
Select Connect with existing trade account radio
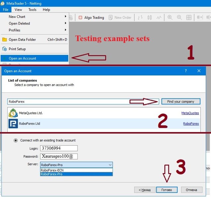point(16,141)
